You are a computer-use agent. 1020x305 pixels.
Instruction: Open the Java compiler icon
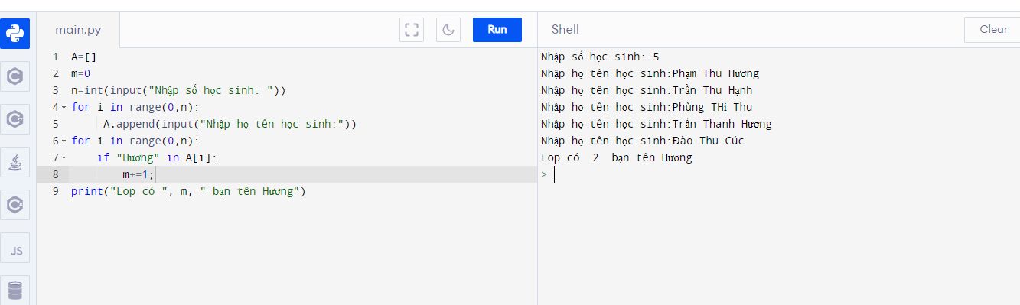pyautogui.click(x=15, y=162)
